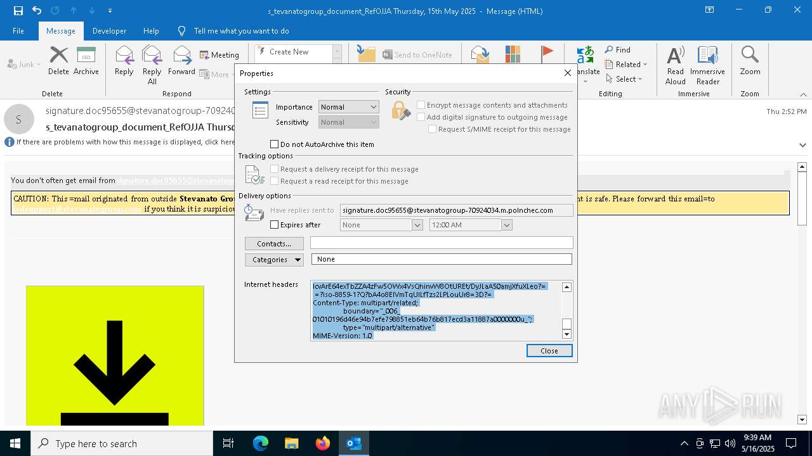Open the Select dropdown in Editing

[x=624, y=79]
